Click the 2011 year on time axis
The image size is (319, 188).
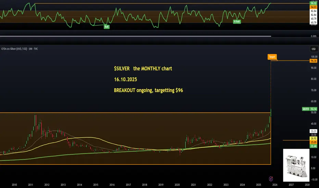30,185
